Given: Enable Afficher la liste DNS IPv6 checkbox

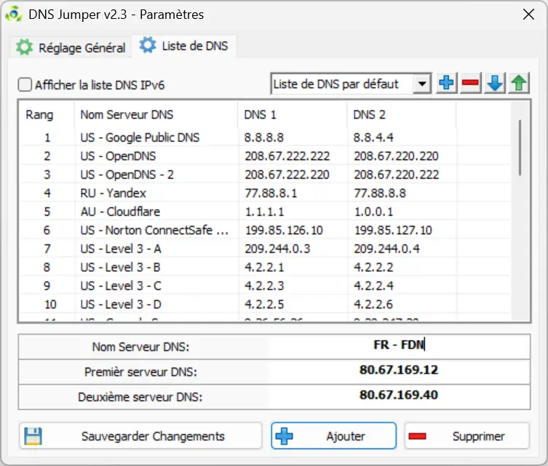Looking at the screenshot, I should (25, 85).
